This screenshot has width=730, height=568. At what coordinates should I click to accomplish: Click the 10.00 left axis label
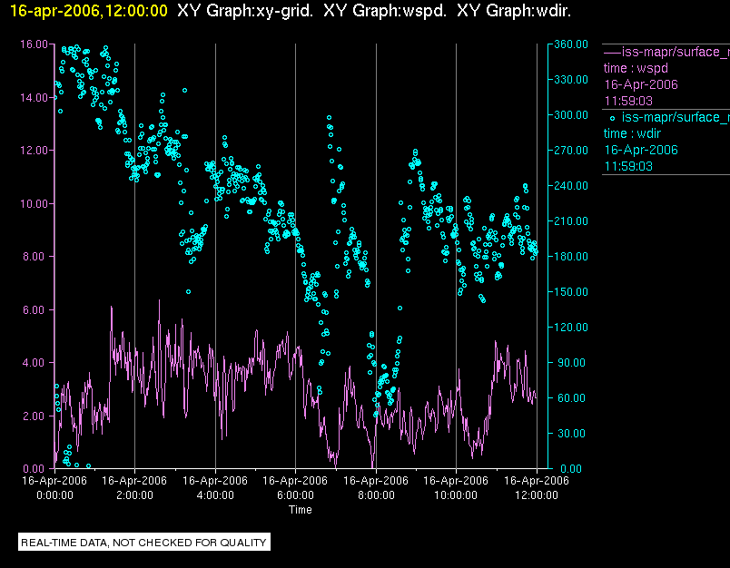(34, 204)
